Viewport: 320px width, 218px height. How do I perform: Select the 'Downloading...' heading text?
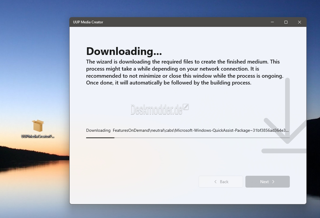[124, 51]
